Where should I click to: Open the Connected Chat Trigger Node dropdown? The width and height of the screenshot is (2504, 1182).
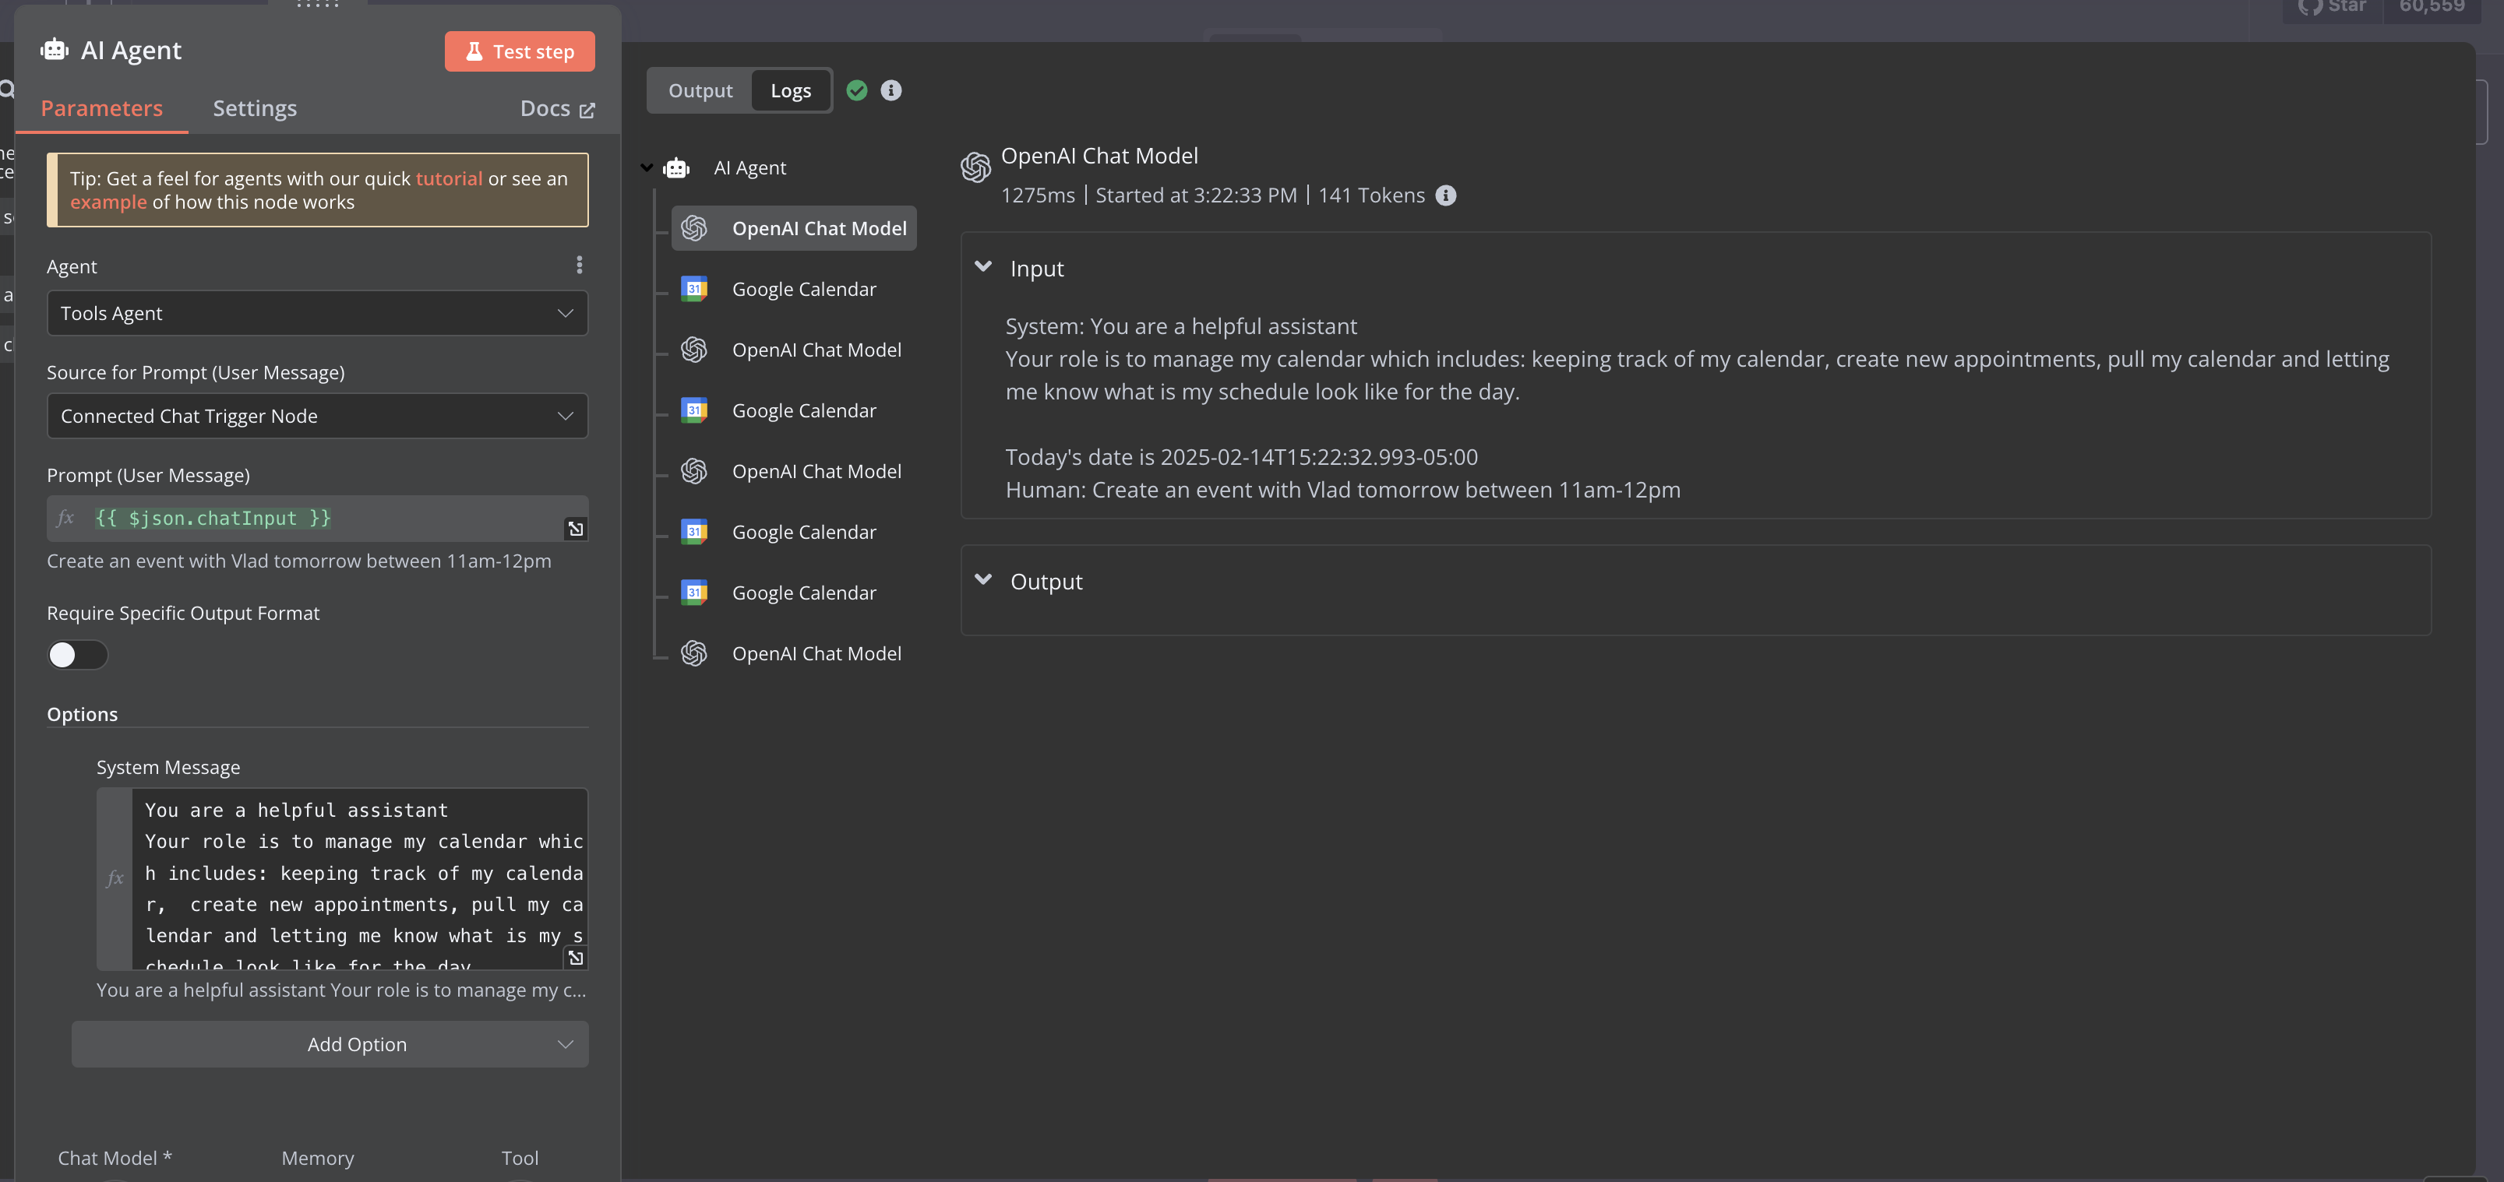pos(317,416)
